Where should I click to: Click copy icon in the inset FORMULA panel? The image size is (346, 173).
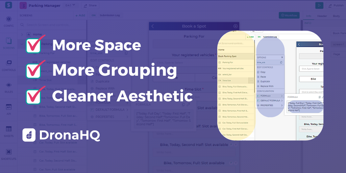click(x=320, y=97)
